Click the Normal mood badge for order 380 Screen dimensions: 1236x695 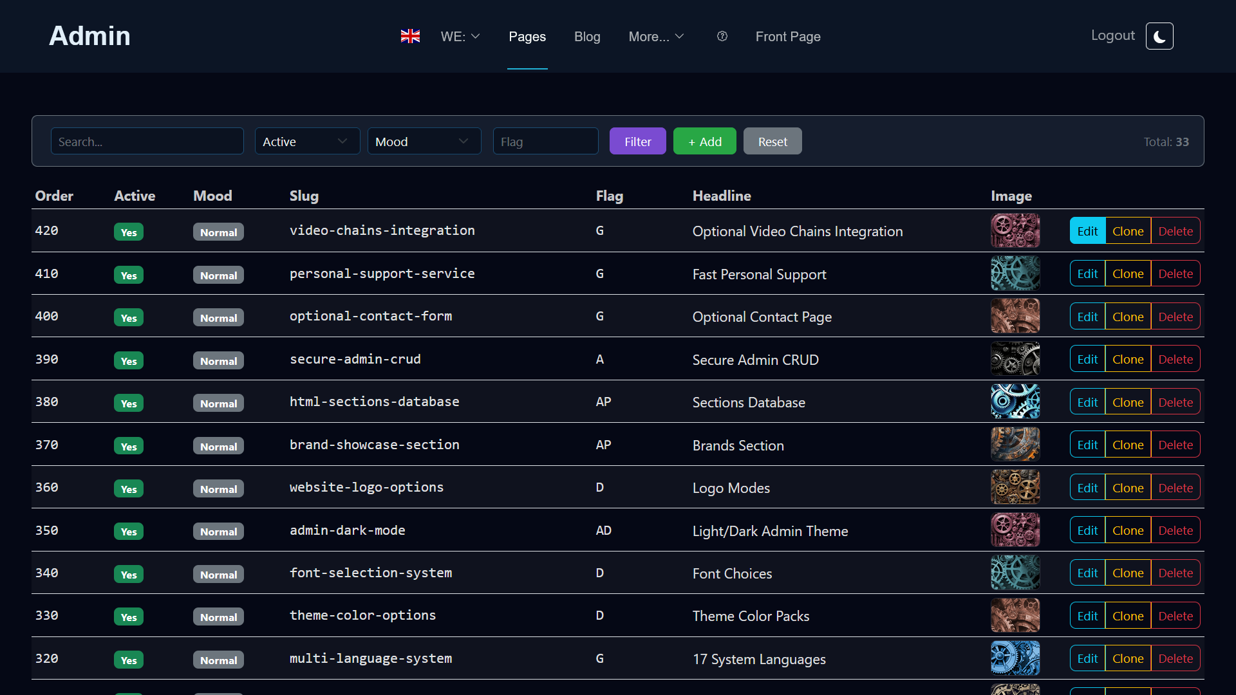click(218, 403)
